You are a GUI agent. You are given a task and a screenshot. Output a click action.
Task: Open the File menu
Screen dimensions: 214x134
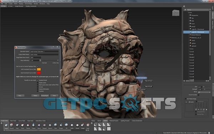pyautogui.click(x=2, y=4)
